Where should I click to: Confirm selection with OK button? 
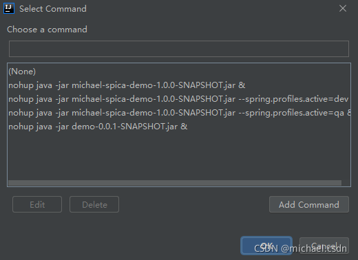266,246
